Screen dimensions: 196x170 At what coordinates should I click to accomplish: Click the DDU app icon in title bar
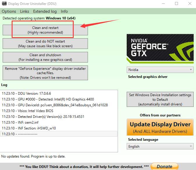(x=4, y=3)
